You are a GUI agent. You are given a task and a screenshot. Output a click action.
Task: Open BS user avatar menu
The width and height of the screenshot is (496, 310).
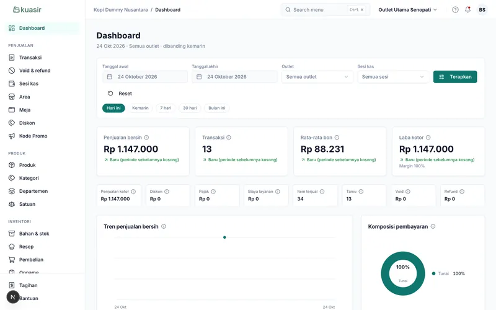[x=482, y=10]
